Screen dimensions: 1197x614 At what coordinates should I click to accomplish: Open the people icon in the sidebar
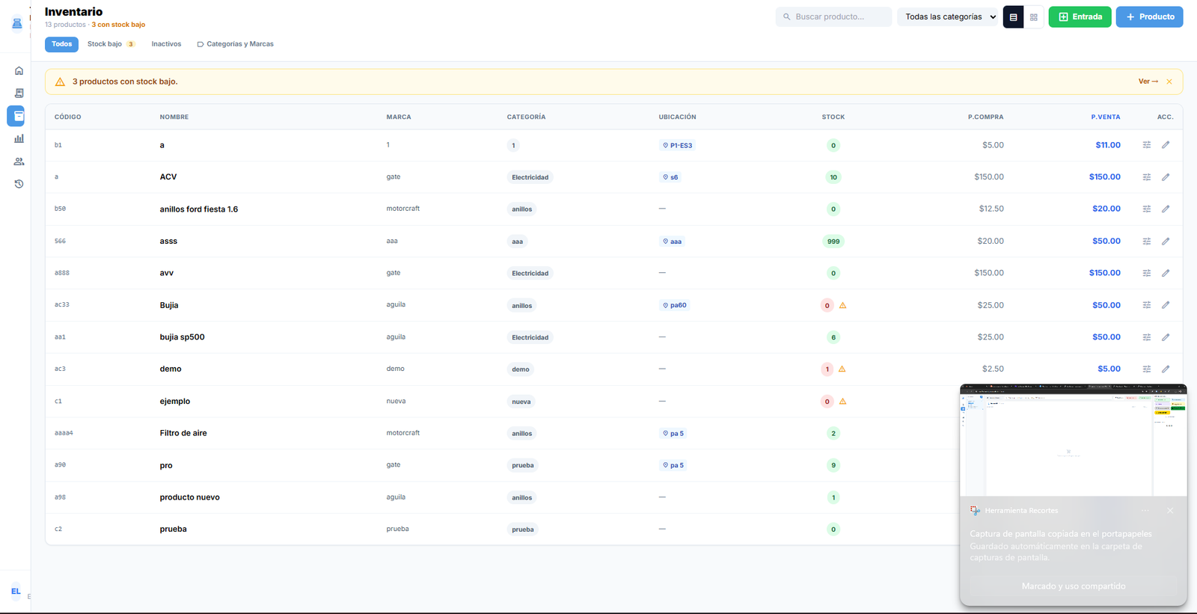click(x=19, y=162)
